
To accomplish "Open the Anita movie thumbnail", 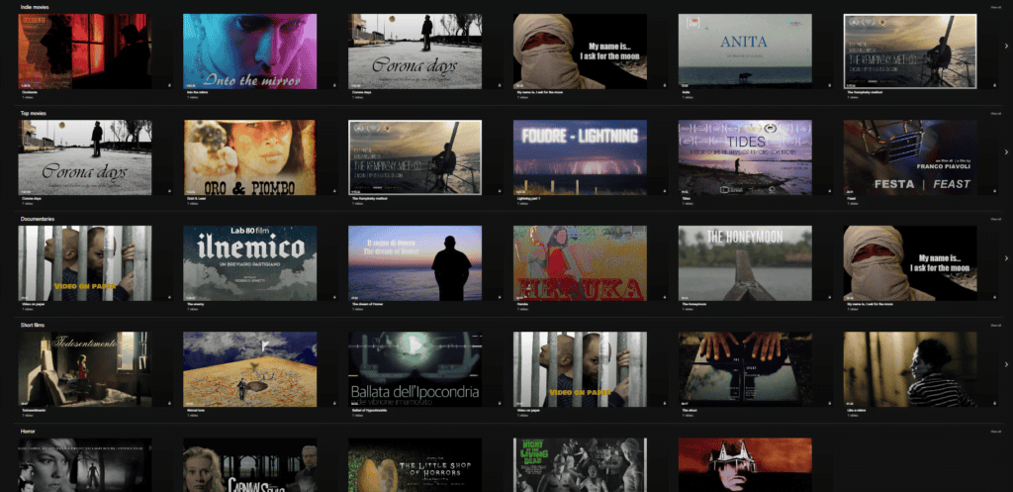I will click(x=744, y=49).
